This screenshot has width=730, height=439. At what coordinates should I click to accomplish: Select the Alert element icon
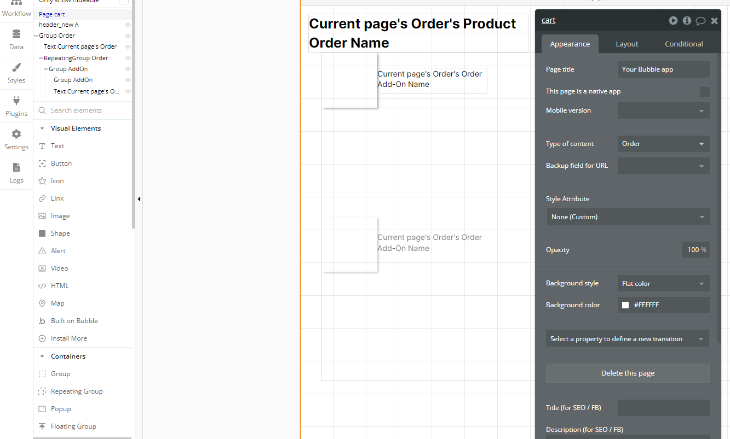coord(42,251)
